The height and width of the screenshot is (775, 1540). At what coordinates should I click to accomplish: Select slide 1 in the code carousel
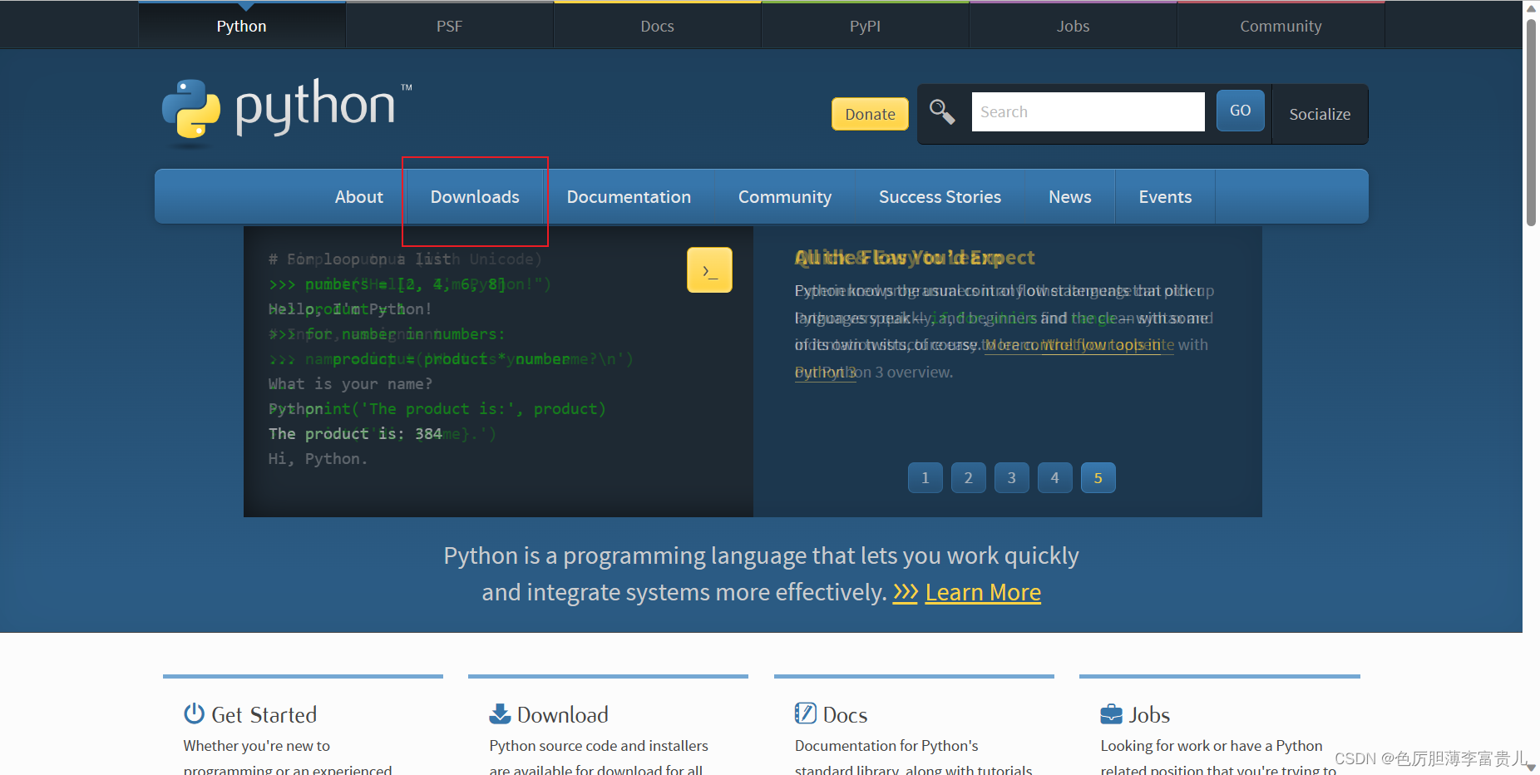[925, 478]
